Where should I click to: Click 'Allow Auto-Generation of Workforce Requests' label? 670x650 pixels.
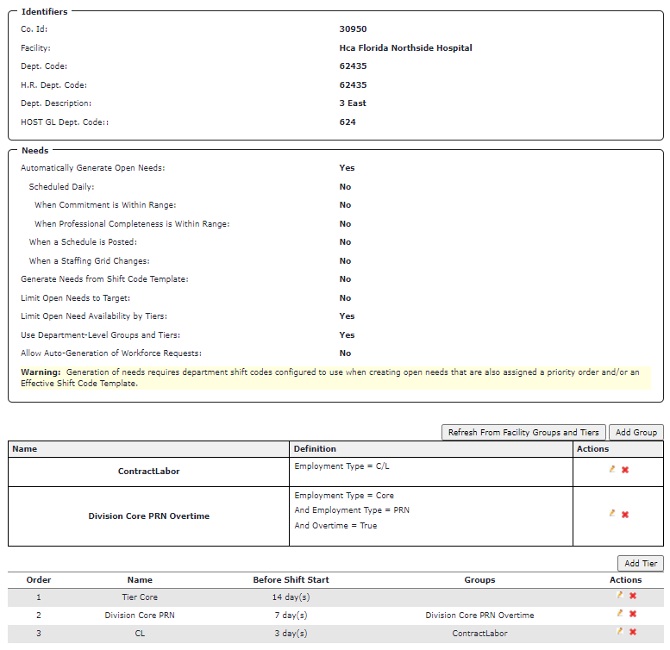click(111, 353)
